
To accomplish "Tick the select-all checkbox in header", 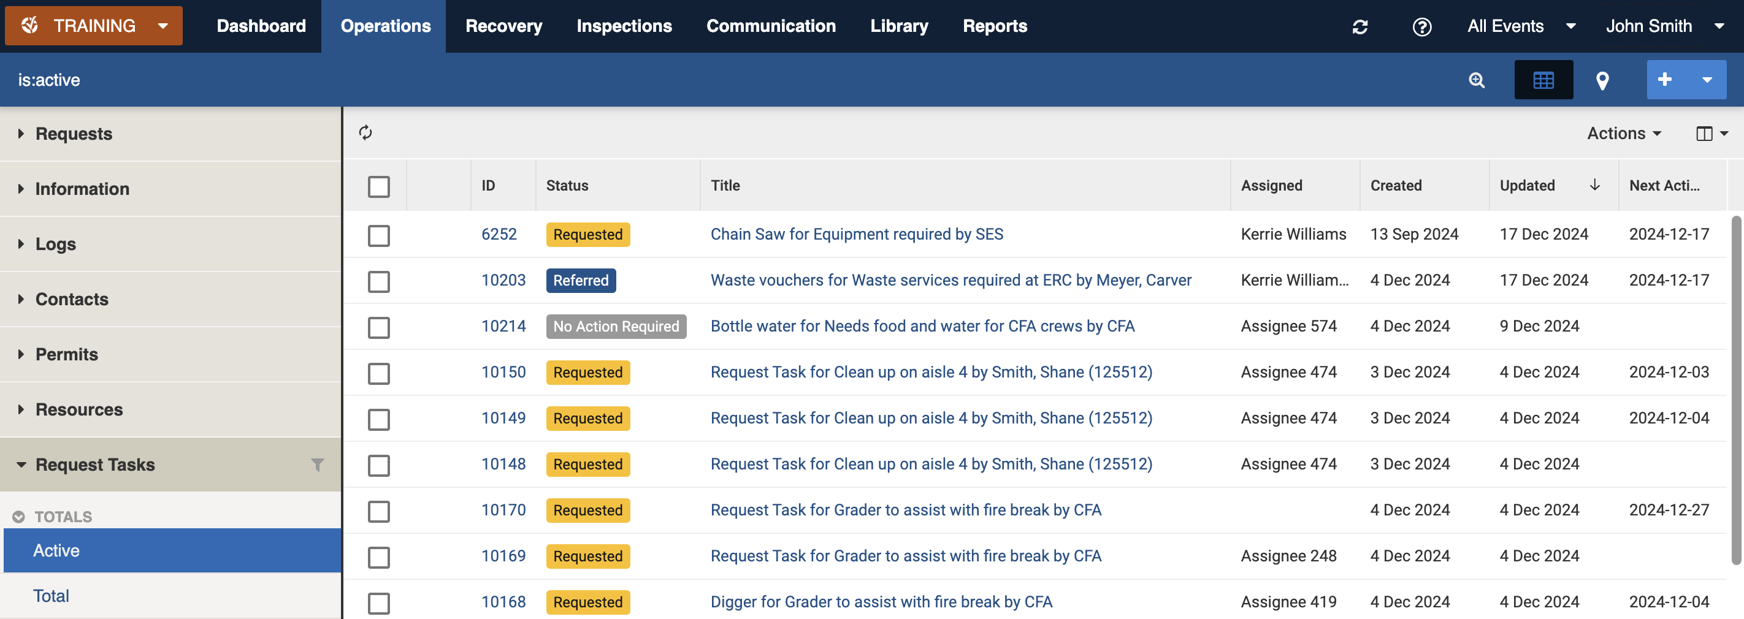I will point(378,186).
